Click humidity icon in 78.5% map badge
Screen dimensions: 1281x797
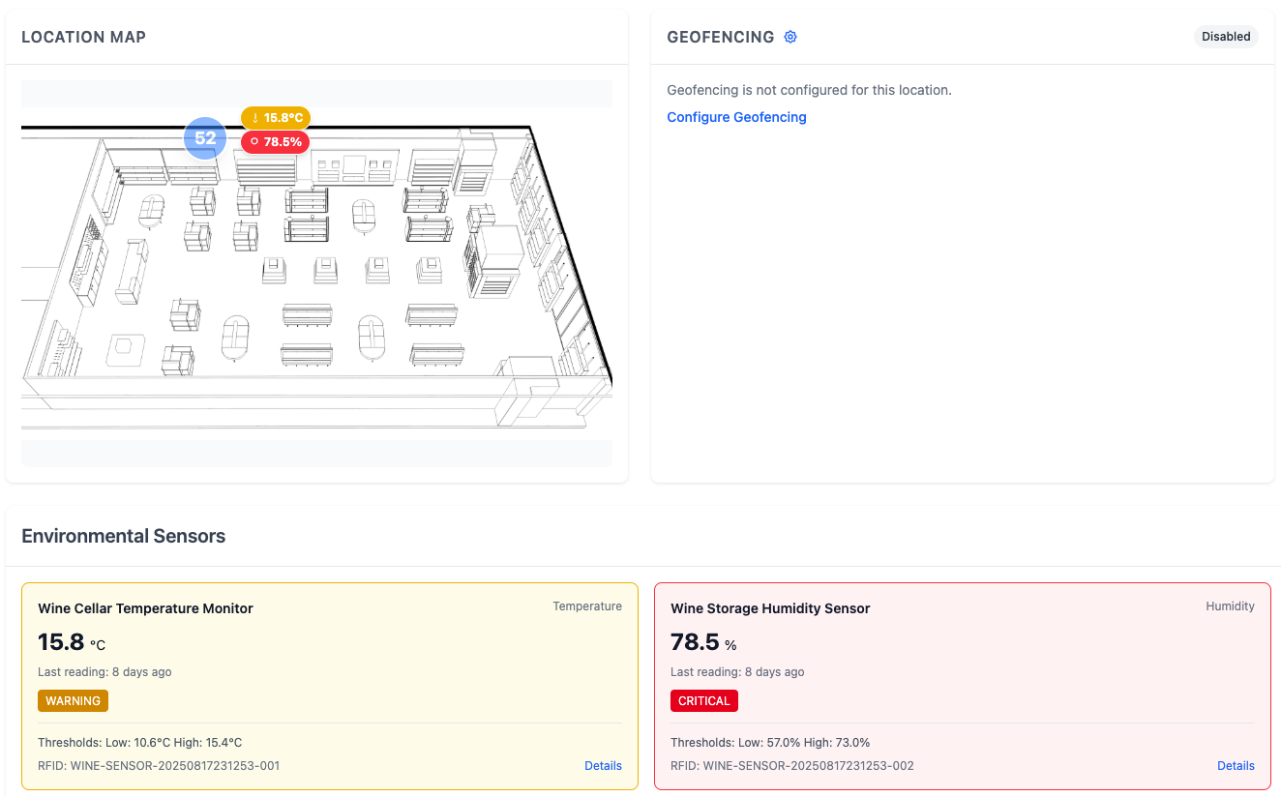click(254, 141)
